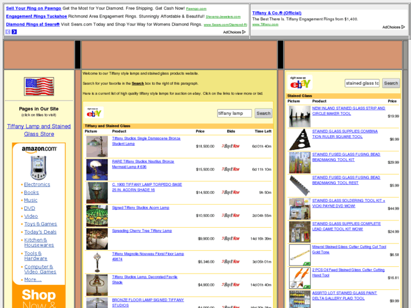Open Amazon DVD category

(29, 209)
